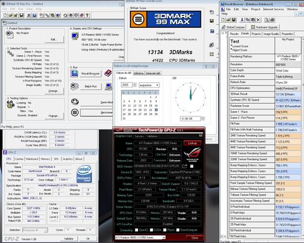Click the year 2020 spinner arrows

(x=134, y=85)
